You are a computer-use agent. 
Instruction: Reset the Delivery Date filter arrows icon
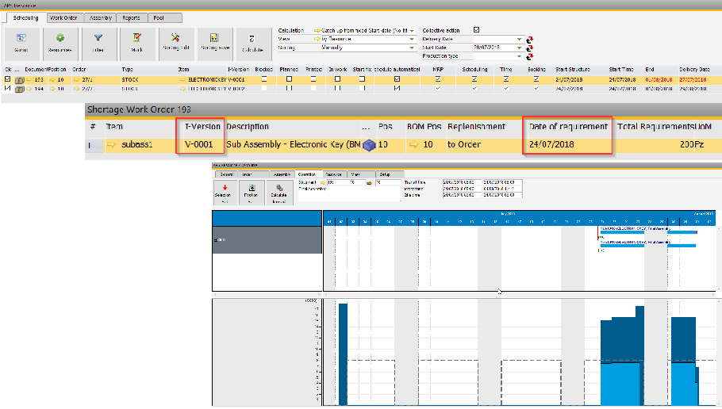point(529,40)
